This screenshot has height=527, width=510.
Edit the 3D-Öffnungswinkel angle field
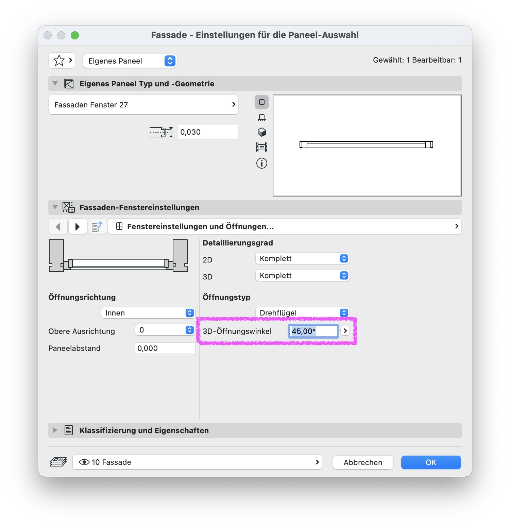tap(313, 331)
